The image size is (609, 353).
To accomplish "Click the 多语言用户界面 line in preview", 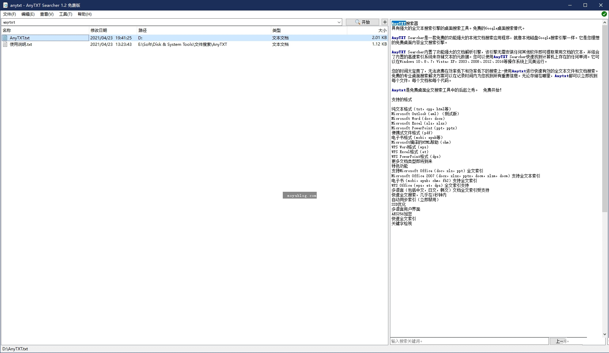I will point(406,209).
